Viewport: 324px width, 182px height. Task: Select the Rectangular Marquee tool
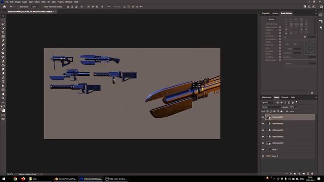tap(3, 20)
